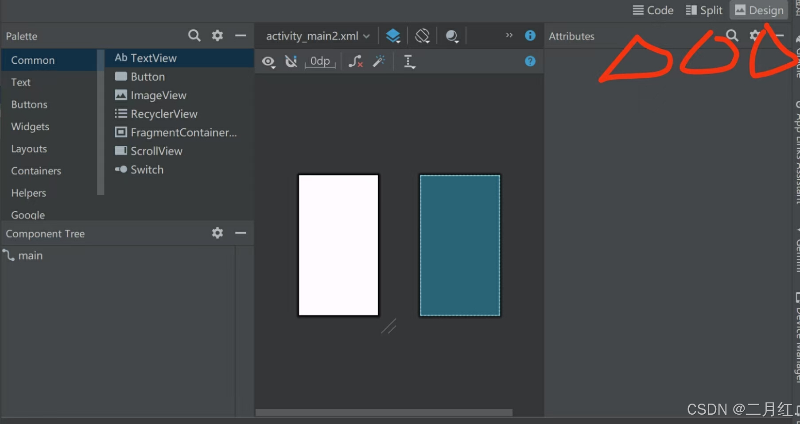Image resolution: width=800 pixels, height=424 pixels.
Task: Open default margins 0dp dropdown
Action: click(320, 62)
